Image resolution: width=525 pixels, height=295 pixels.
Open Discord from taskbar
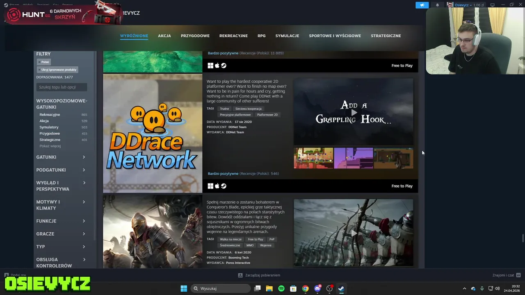[x=317, y=288]
